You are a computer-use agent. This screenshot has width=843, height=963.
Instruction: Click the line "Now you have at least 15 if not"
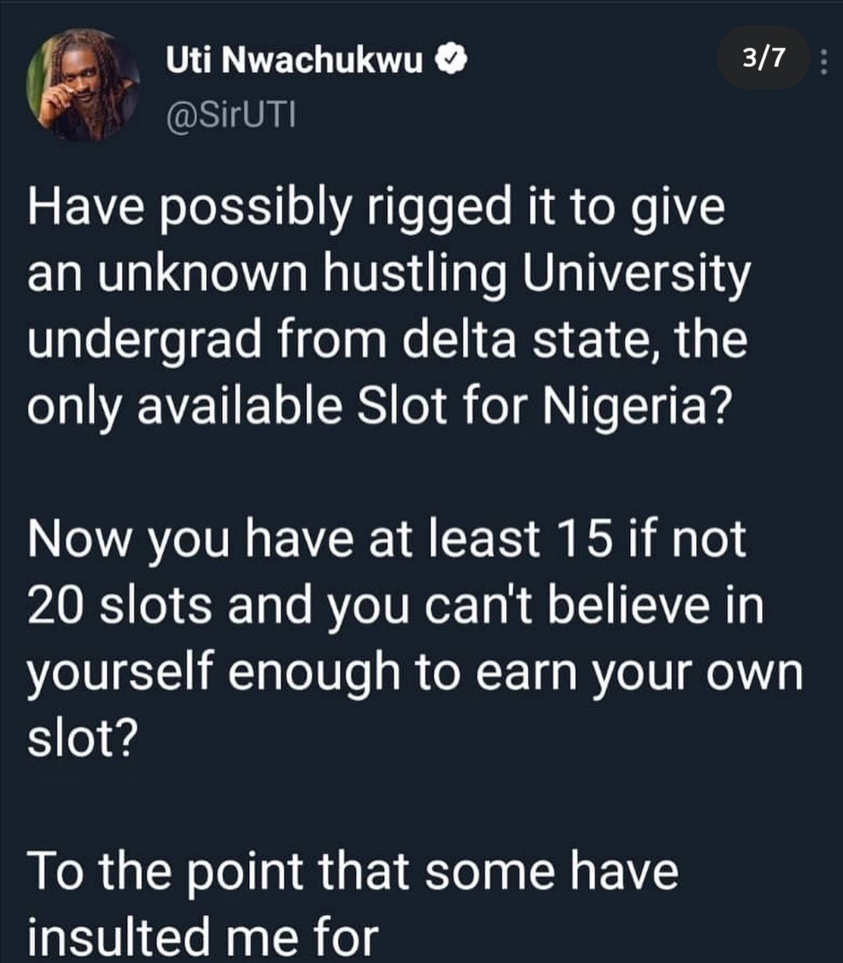click(386, 539)
